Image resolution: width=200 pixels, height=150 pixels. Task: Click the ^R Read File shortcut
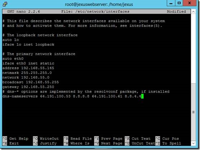coord(78,139)
